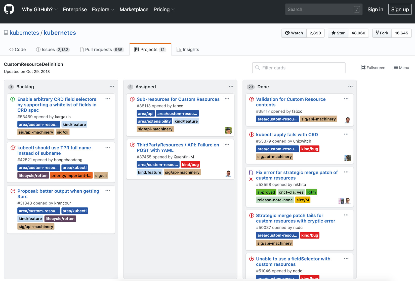This screenshot has height=281, width=415.
Task: Click the Sign in link
Action: coord(375,10)
